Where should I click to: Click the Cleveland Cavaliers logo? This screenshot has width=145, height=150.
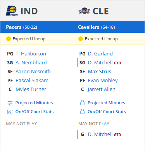point(84,11)
